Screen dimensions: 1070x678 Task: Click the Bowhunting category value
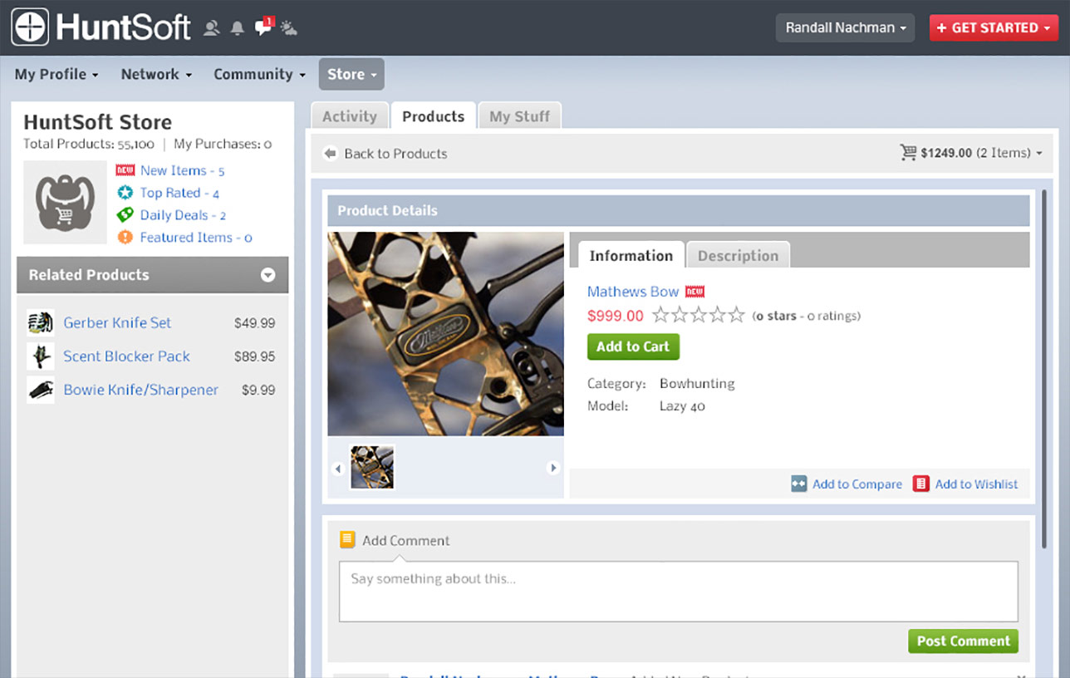click(x=697, y=384)
